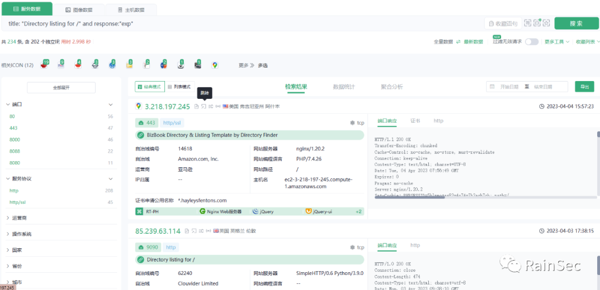Click the star-frame icon beside the search button
The width and height of the screenshot is (600, 290).
(x=547, y=23)
